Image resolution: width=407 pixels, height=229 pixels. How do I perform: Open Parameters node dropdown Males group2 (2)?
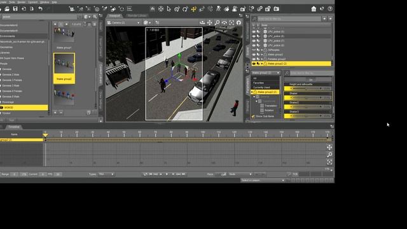click(x=266, y=73)
